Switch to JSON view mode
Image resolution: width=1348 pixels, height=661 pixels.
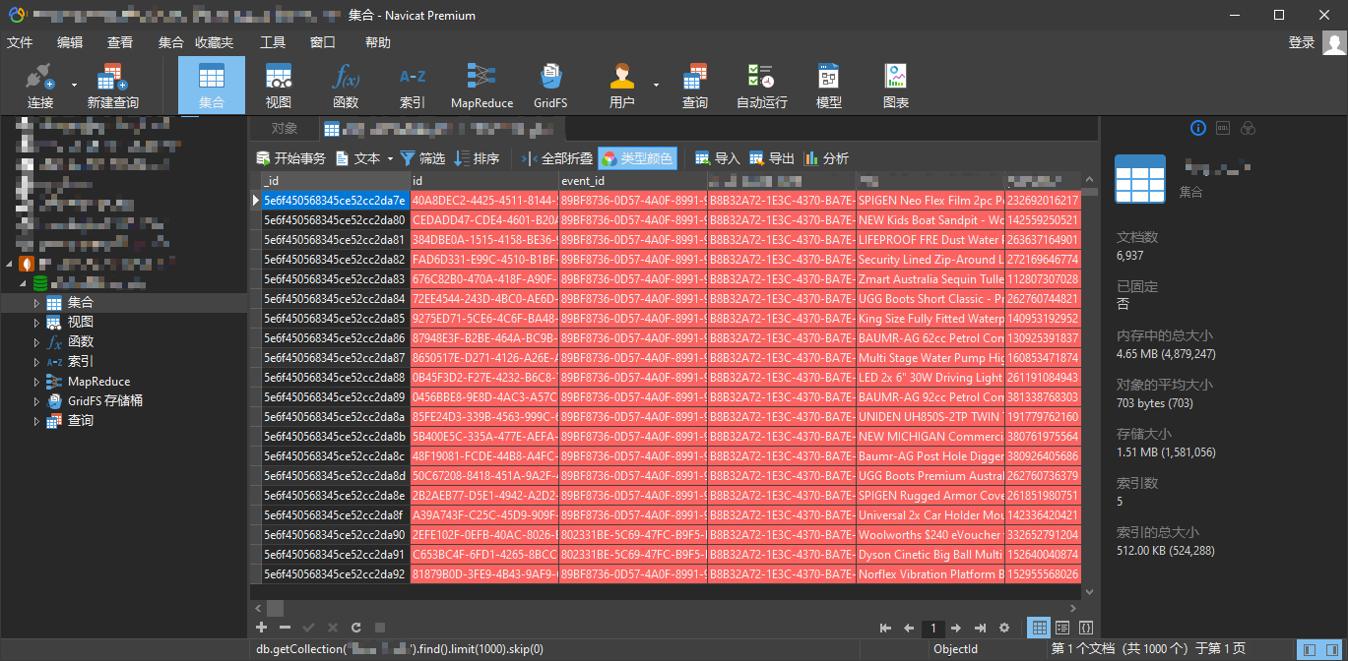pos(1086,628)
